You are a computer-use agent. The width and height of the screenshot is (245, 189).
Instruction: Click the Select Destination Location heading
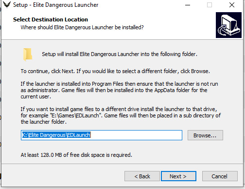tap(51, 19)
